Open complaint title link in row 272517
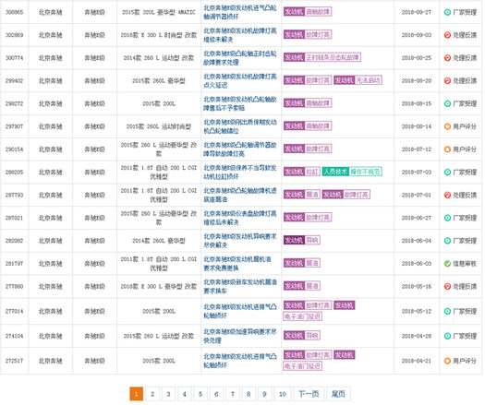This screenshot has height=405, width=485. 240,361
